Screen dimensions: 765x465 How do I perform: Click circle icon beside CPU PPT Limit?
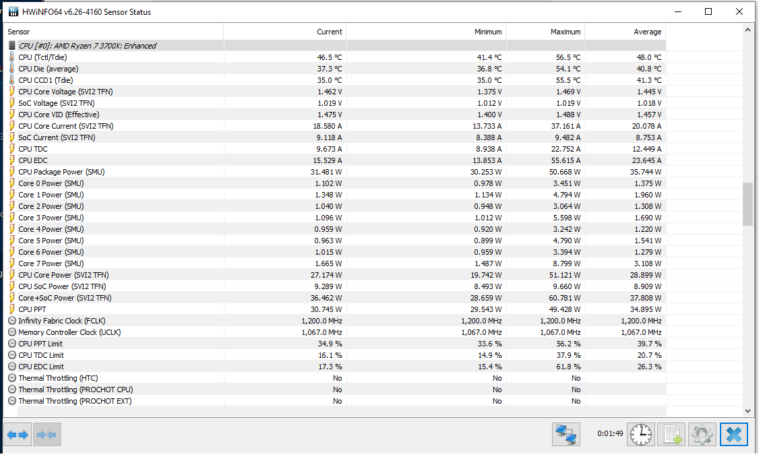pos(12,344)
